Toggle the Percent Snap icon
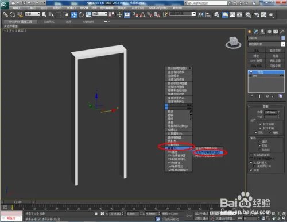Viewport: 287px width, 222px height. [x=150, y=14]
